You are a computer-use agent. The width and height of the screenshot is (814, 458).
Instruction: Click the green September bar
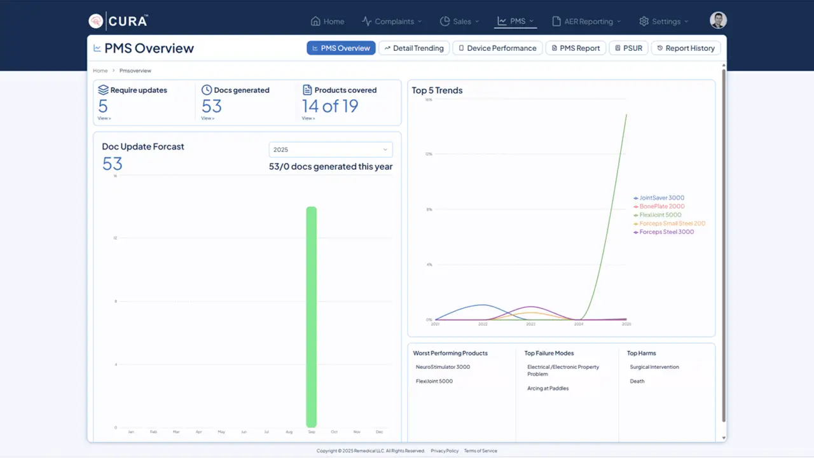pyautogui.click(x=311, y=317)
